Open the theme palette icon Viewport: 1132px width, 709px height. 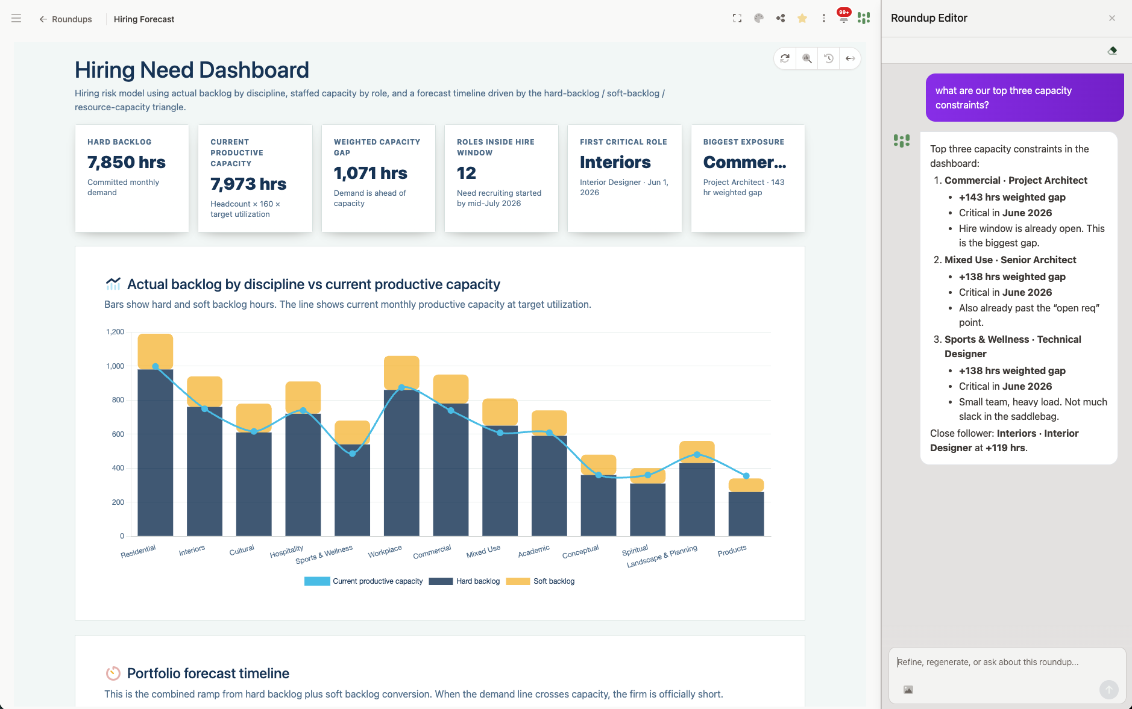[x=759, y=18]
